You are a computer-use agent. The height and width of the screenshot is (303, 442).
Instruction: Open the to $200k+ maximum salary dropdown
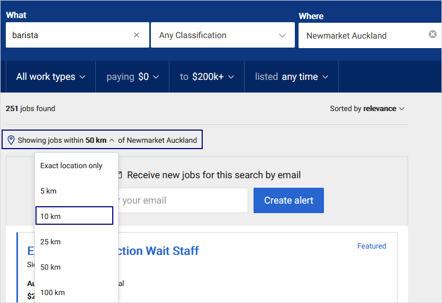[x=206, y=77]
